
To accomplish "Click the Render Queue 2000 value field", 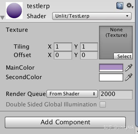I will pyautogui.click(x=116, y=94).
